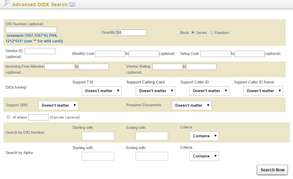Open the Support Calling Card dropdown
Screen dimensions: 293x179
(x=155, y=91)
